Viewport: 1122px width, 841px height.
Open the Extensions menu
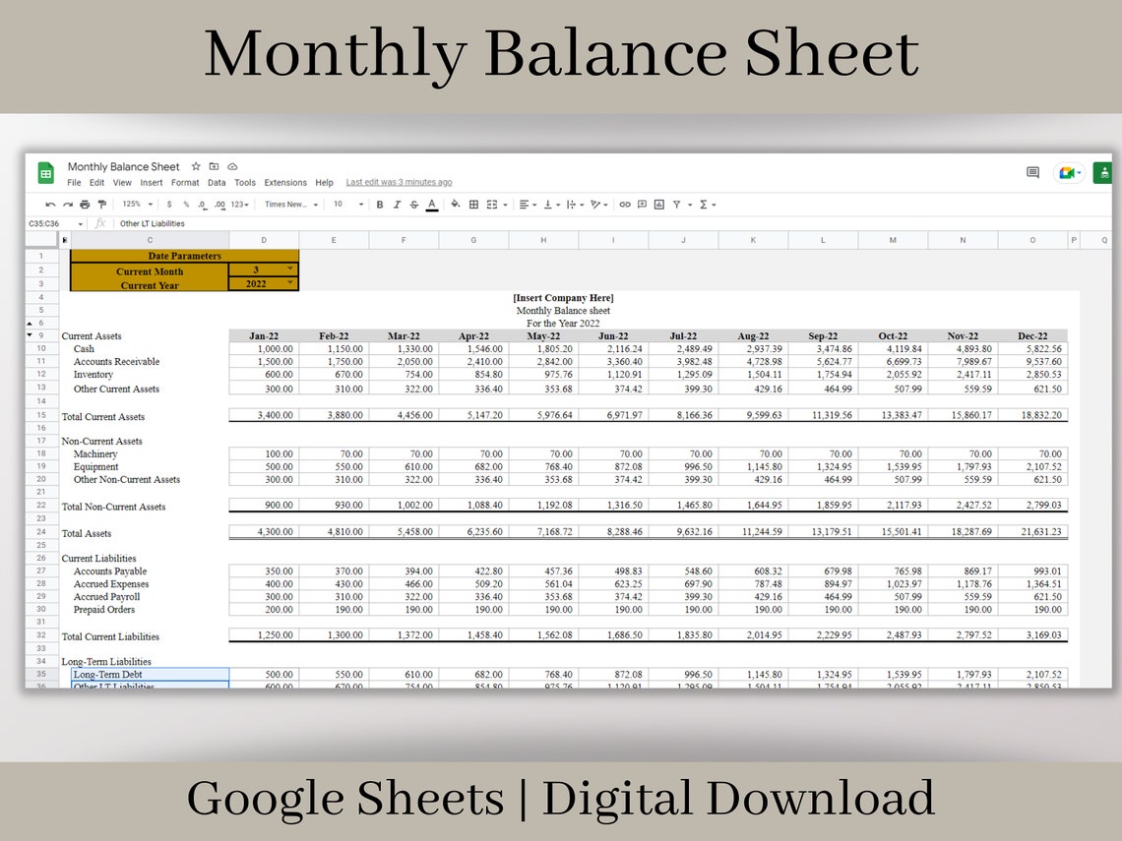(284, 182)
